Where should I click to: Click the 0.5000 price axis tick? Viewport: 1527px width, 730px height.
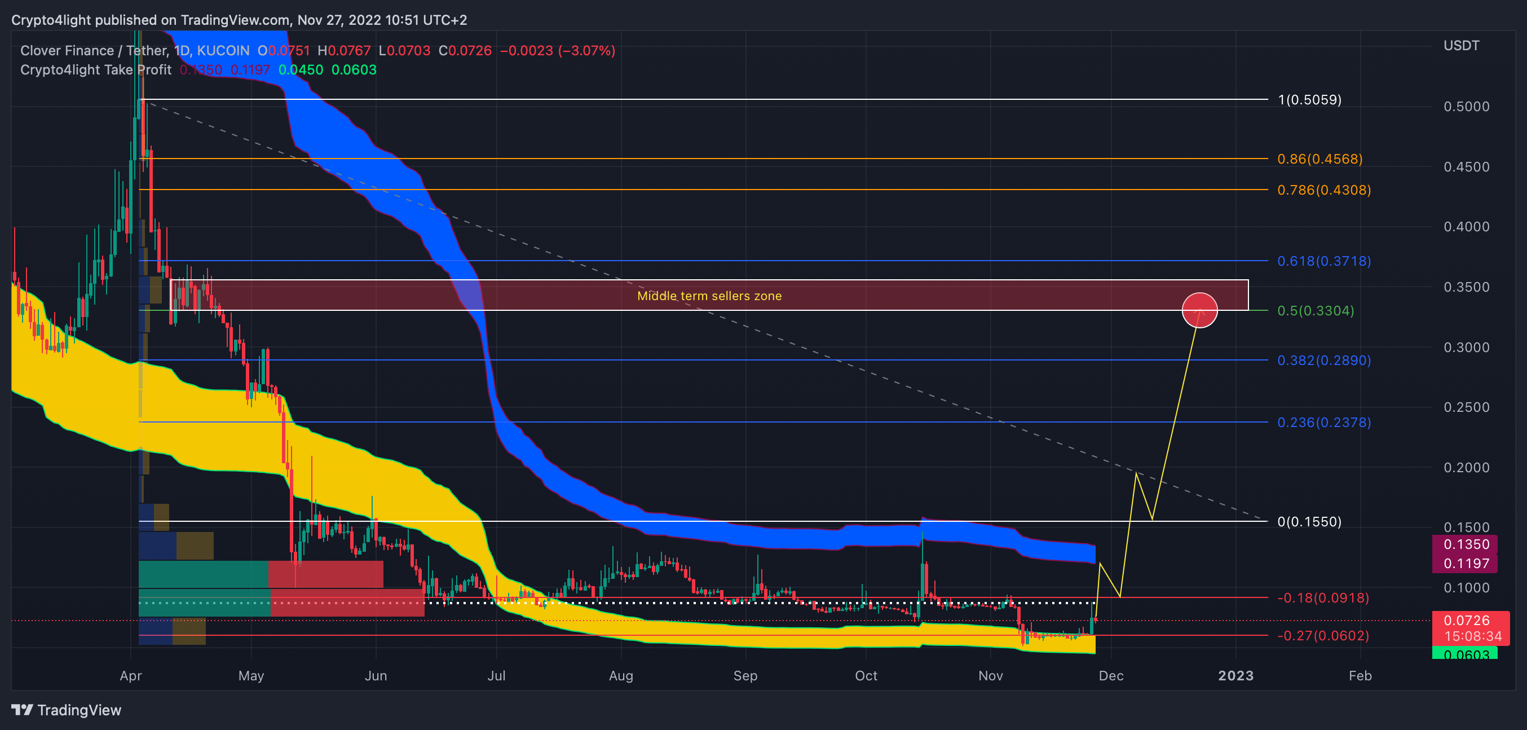1466,107
